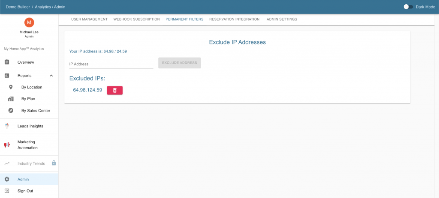The height and width of the screenshot is (198, 439).
Task: Click the listed excluded IP 64.98.124.59
Action: [87, 90]
